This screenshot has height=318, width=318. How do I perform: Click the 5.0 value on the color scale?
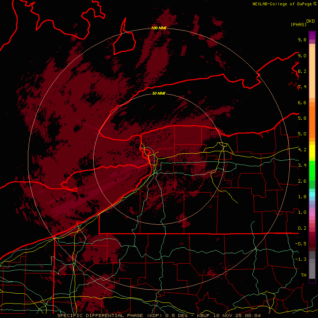coord(302,134)
